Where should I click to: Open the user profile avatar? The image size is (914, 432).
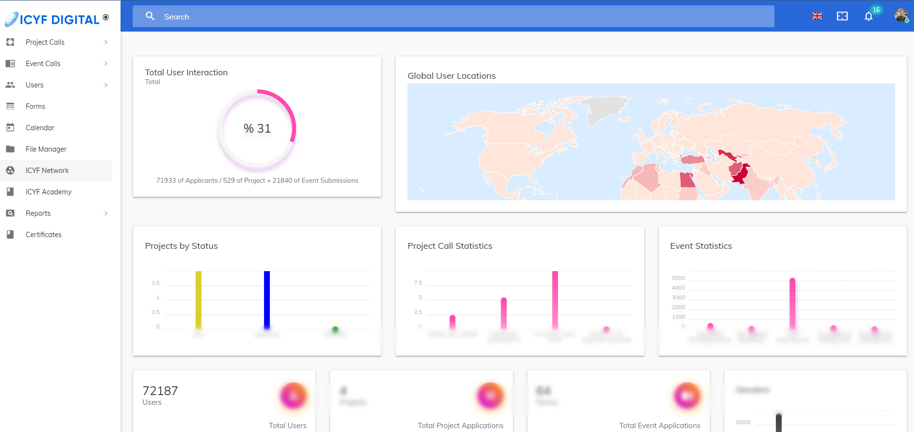[x=901, y=16]
